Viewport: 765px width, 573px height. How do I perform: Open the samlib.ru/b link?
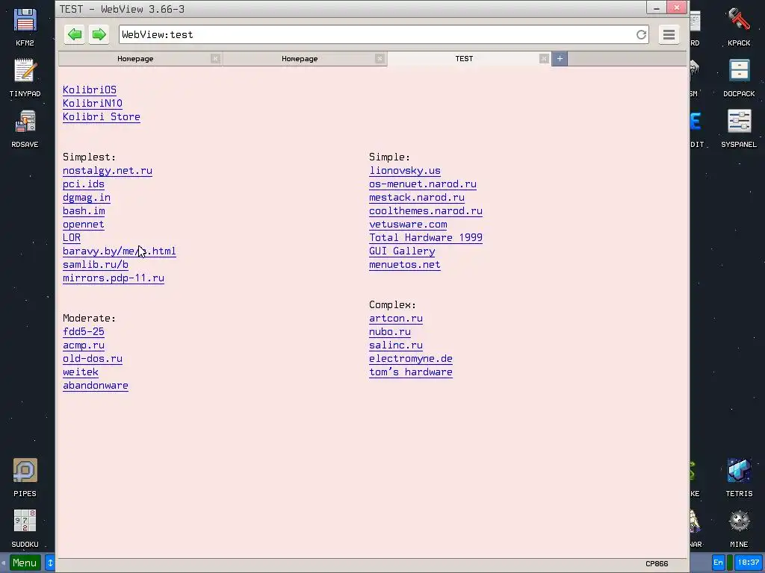(96, 265)
